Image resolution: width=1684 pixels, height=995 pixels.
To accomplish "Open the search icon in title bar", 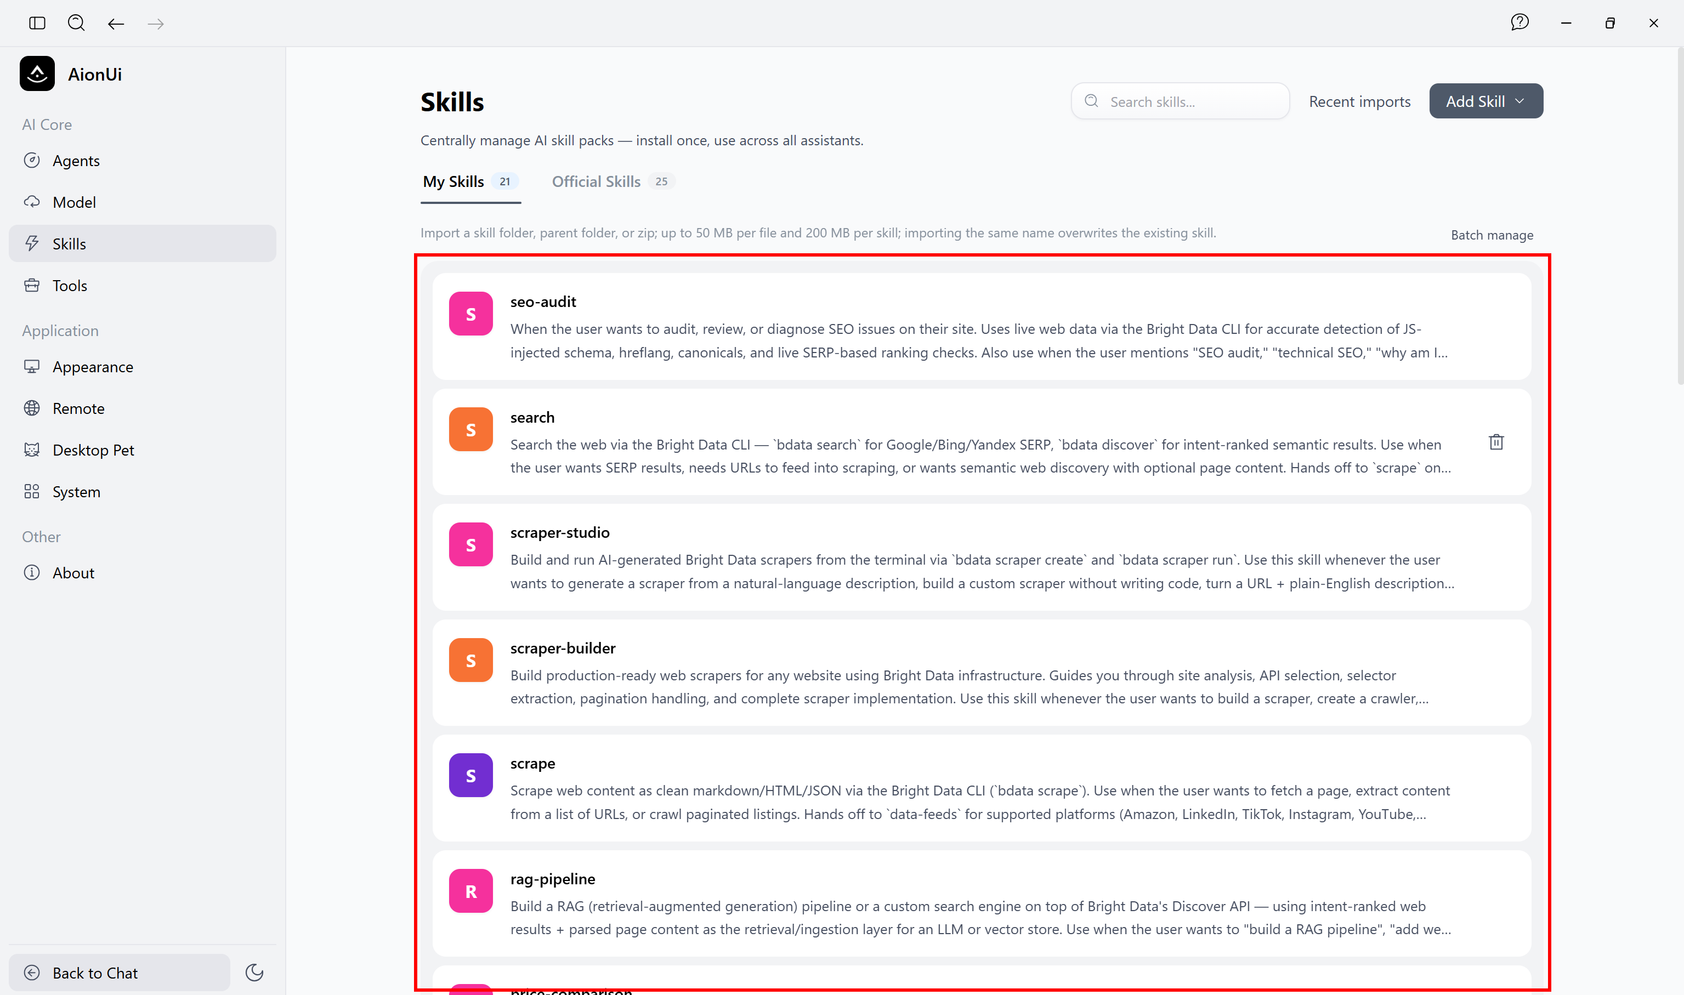I will (76, 24).
